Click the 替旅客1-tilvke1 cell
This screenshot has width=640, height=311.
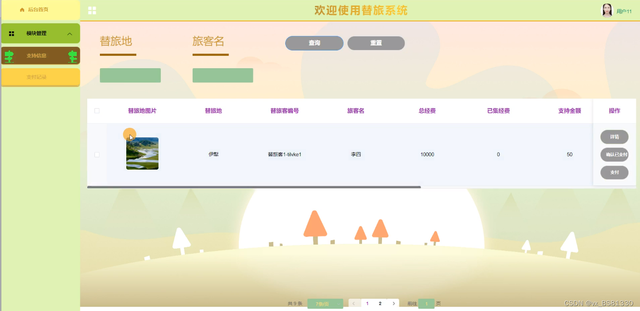(285, 155)
